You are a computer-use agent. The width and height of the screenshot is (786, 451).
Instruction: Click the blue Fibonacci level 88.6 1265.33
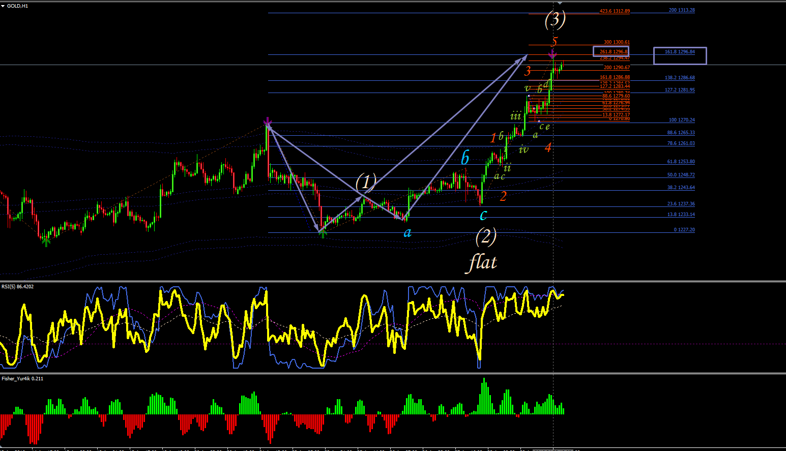point(681,133)
